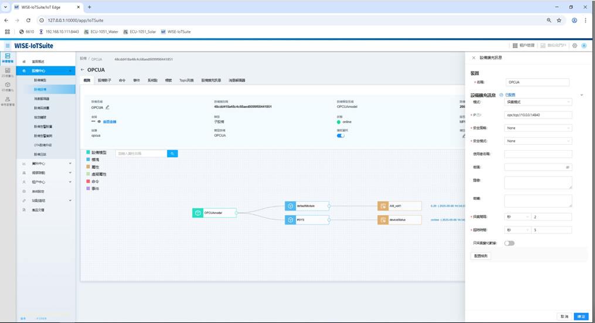The image size is (595, 323).
Task: Switch to the 事件 tab
Action: tap(137, 80)
